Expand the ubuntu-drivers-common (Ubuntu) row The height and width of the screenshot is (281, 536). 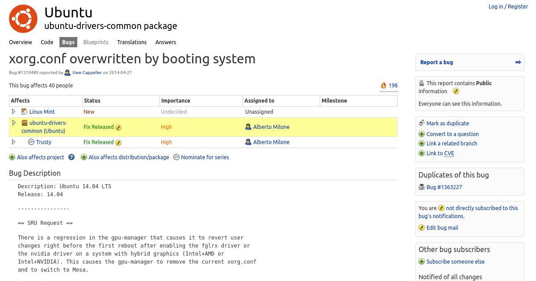13,123
